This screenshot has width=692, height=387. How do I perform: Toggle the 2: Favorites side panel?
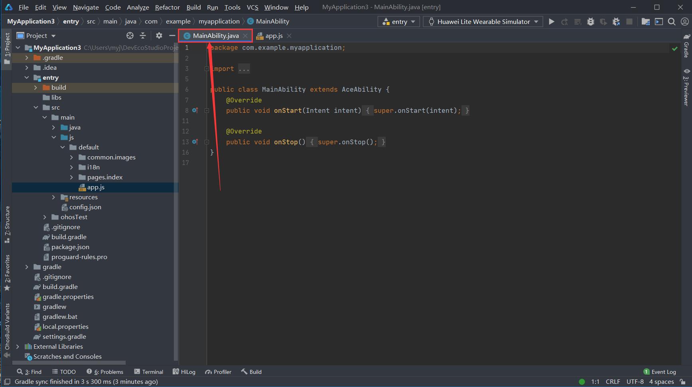pyautogui.click(x=7, y=273)
